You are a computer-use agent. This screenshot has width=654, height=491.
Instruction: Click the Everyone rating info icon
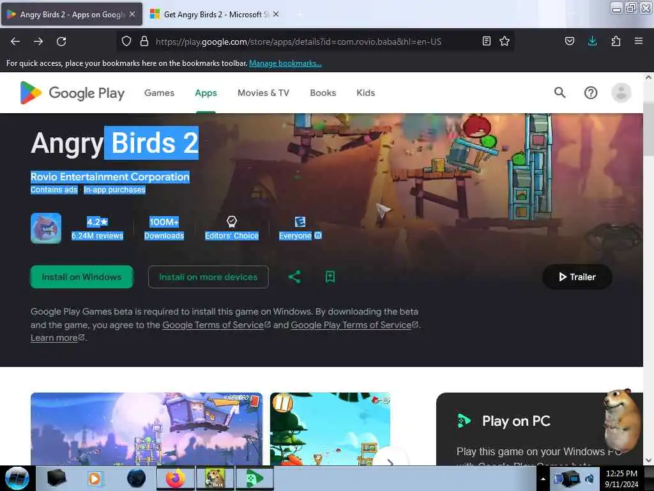tap(318, 235)
